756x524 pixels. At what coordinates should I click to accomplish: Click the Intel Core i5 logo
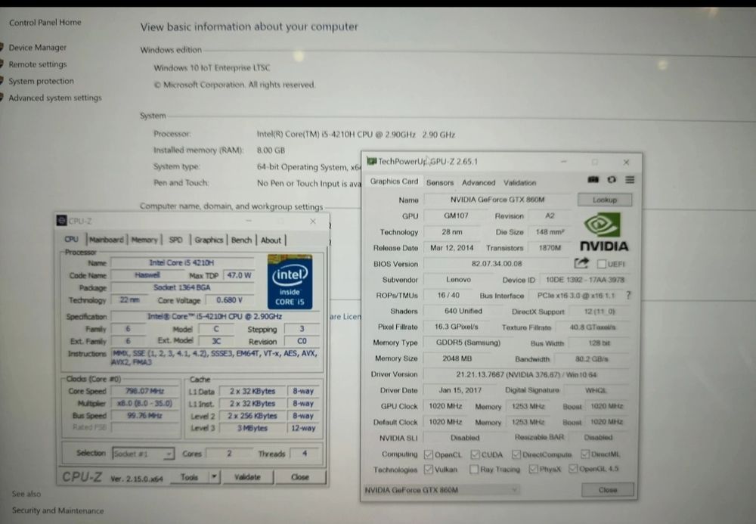click(290, 281)
